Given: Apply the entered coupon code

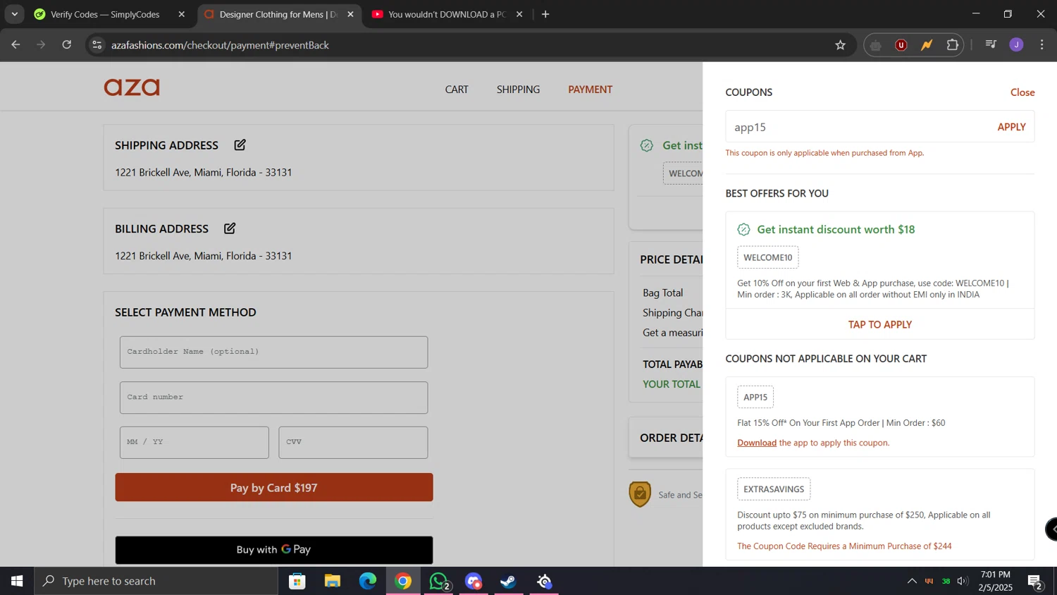Looking at the screenshot, I should pos(1011,127).
